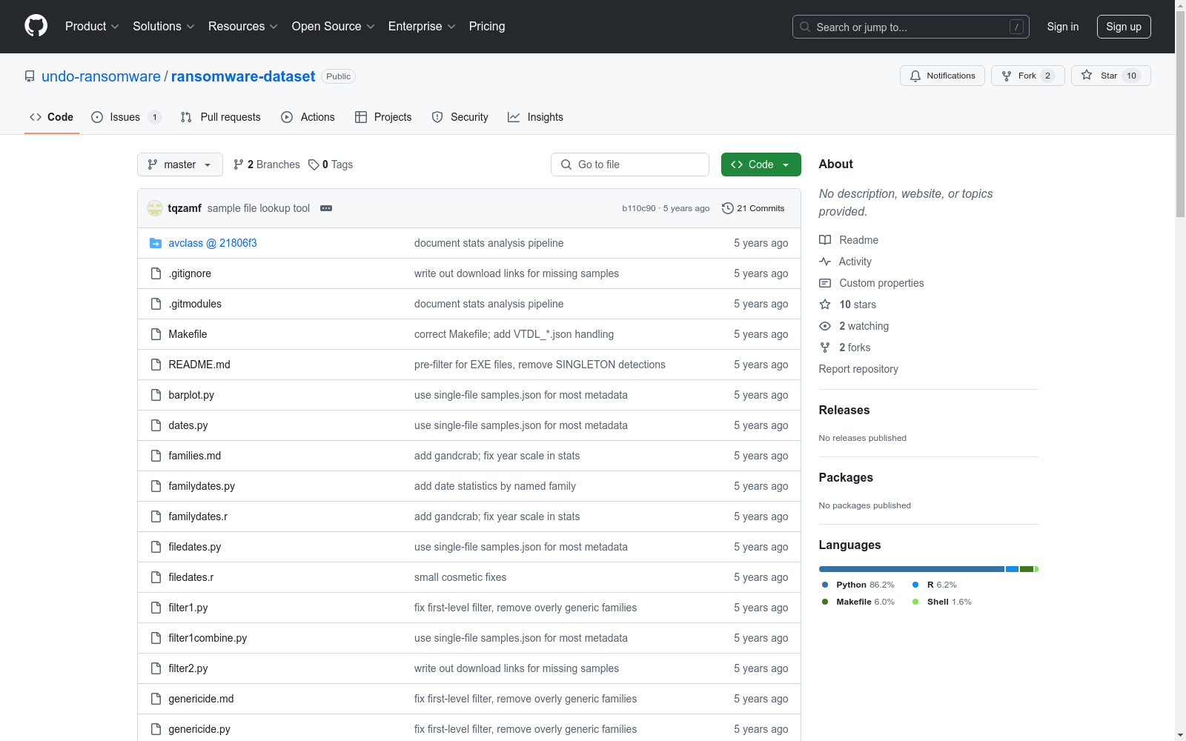Image resolution: width=1186 pixels, height=741 pixels.
Task: Click the star icon beside 10 stars
Action: pos(825,305)
